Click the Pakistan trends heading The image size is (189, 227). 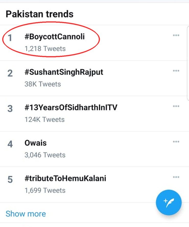pos(40,14)
